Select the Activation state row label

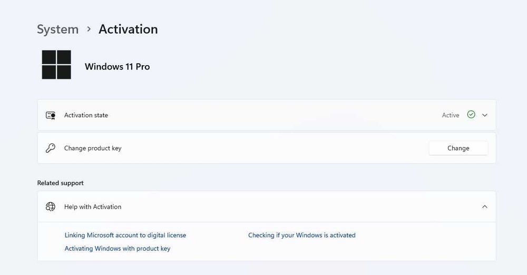click(86, 115)
